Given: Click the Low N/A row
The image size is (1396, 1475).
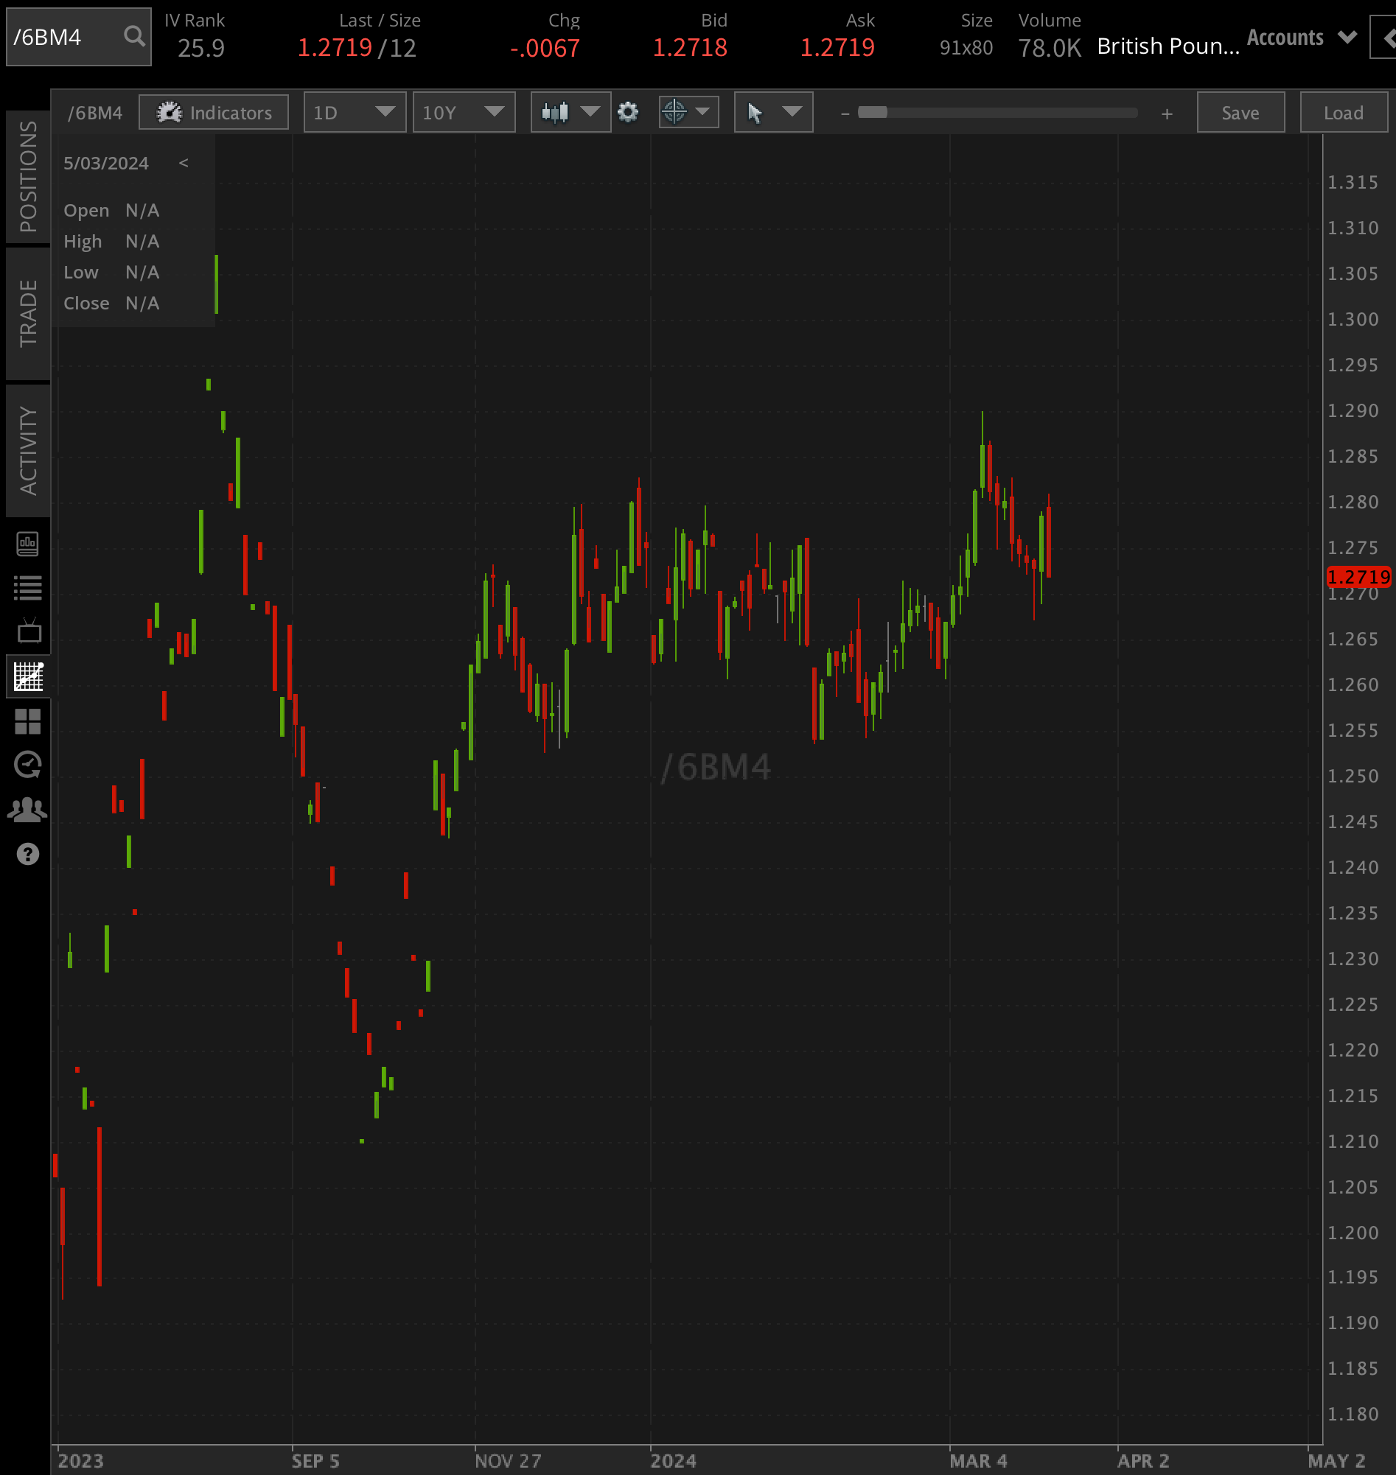Looking at the screenshot, I should tap(111, 273).
